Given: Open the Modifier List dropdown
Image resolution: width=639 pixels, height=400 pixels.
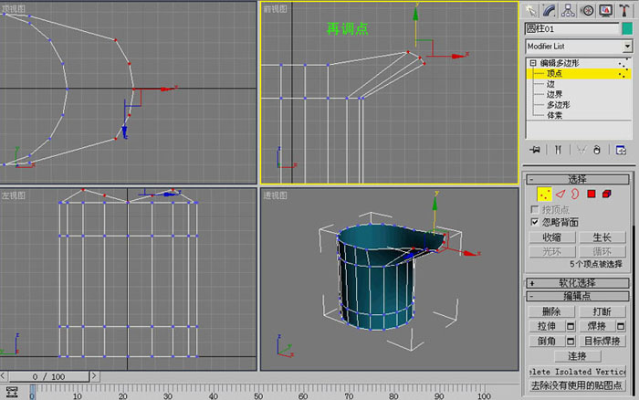Looking at the screenshot, I should [x=628, y=47].
